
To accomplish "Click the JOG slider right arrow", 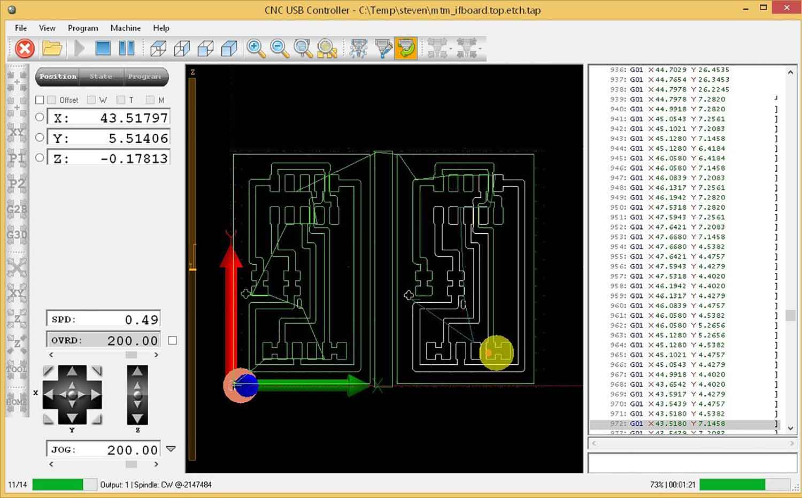I will [x=156, y=464].
